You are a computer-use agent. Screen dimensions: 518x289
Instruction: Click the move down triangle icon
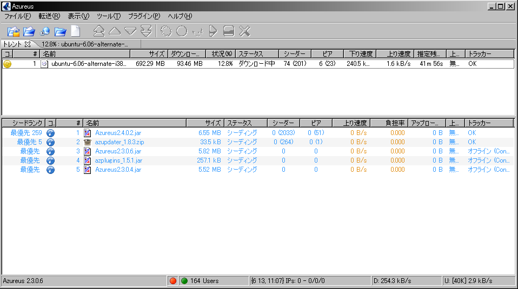click(130, 31)
